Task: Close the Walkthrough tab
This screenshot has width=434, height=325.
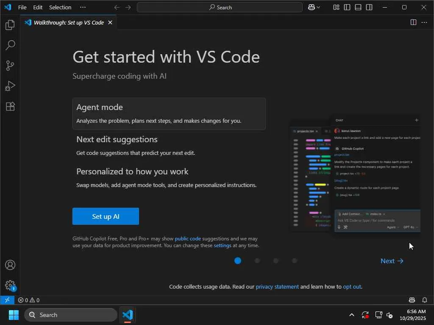Action: coord(110,22)
